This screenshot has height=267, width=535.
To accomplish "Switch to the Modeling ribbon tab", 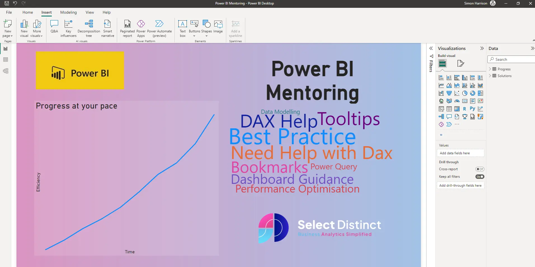I will [68, 12].
